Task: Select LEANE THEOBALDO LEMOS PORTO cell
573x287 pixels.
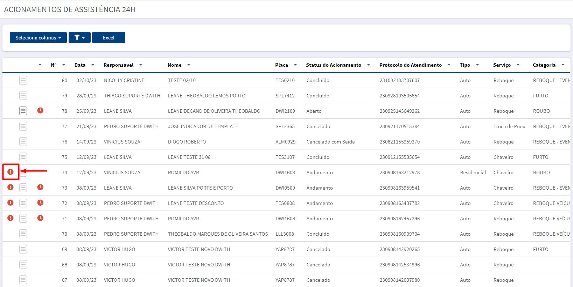Action: 207,96
